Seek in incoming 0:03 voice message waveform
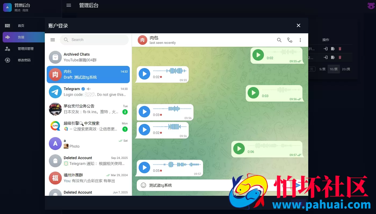 pos(172,109)
